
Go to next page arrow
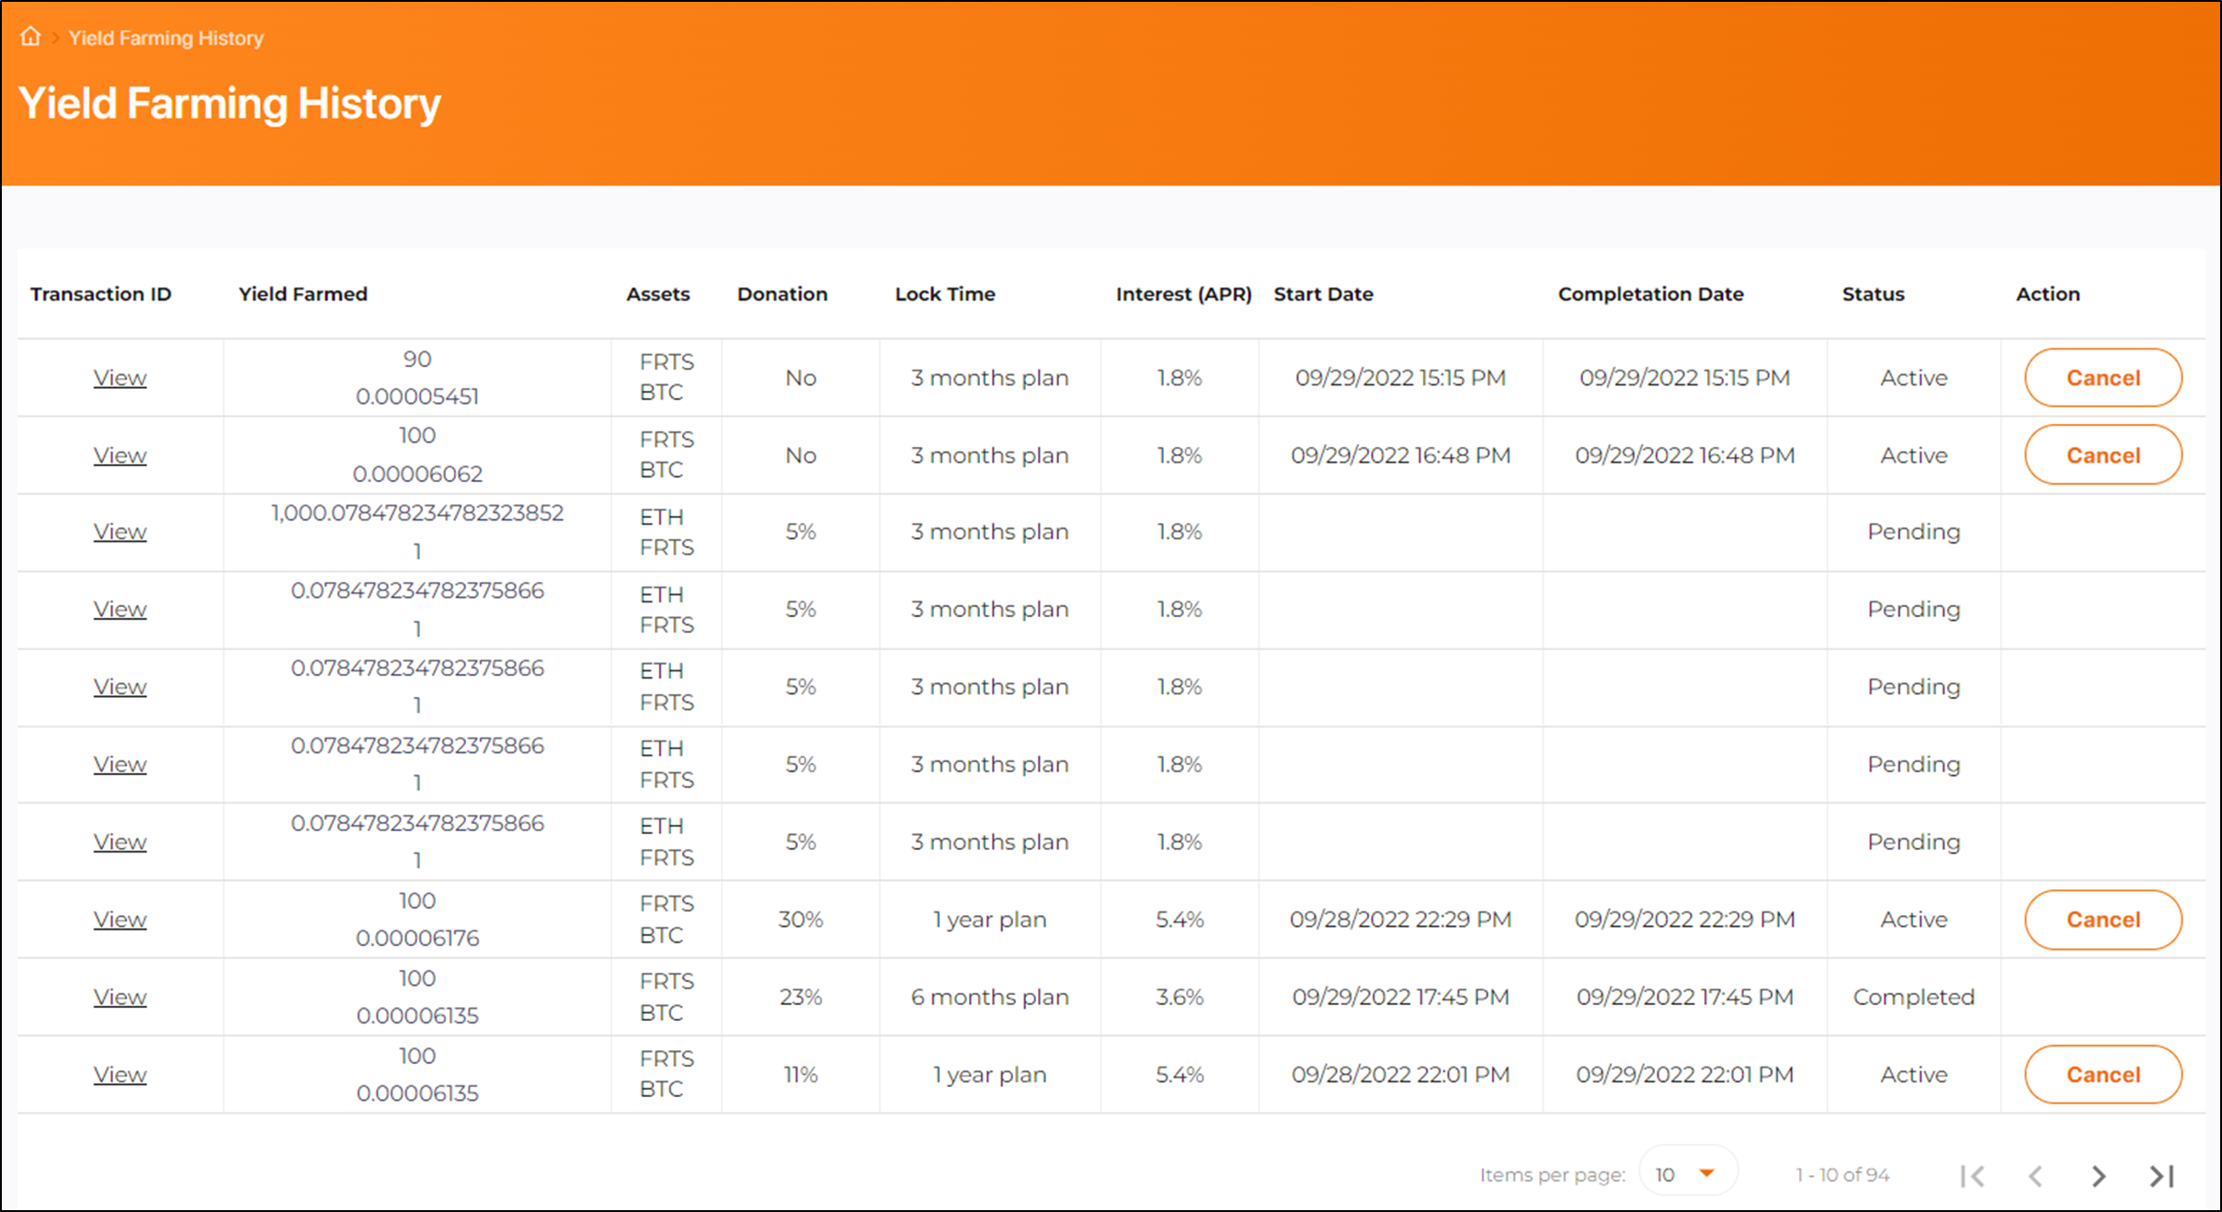[2098, 1175]
